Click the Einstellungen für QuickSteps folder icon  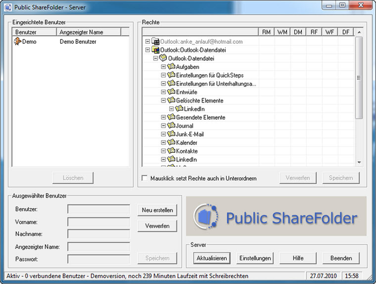pyautogui.click(x=171, y=75)
